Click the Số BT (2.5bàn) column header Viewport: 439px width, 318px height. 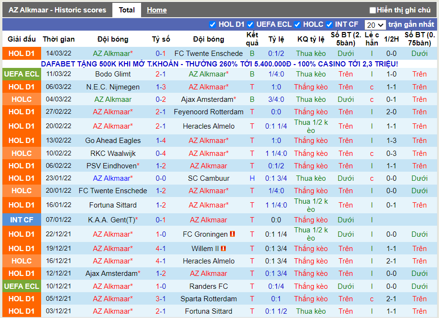pos(346,39)
